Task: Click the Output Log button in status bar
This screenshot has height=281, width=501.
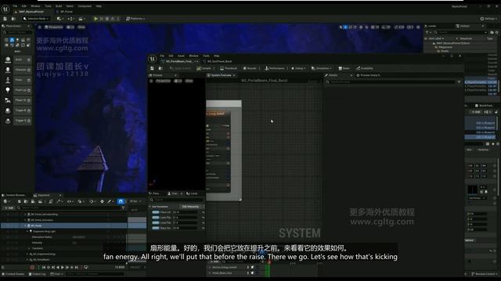Action: (x=38, y=274)
